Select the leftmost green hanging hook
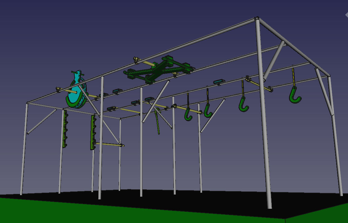 coord(188,114)
